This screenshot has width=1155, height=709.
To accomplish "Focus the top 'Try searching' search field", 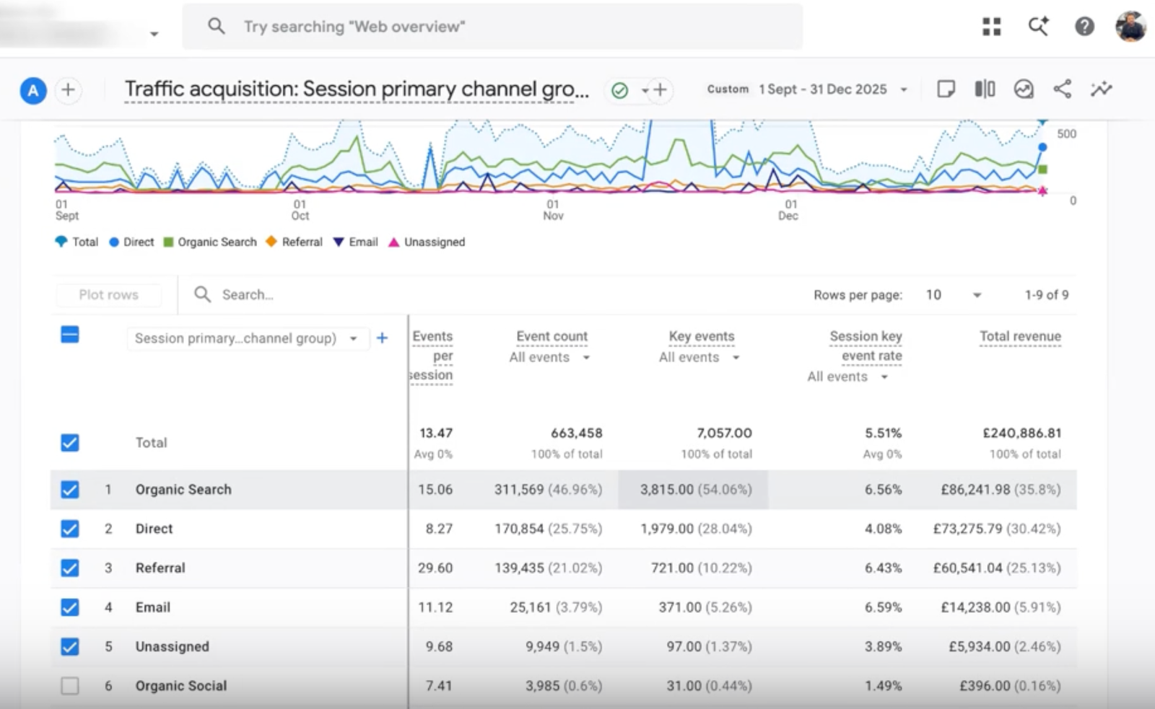I will click(492, 27).
